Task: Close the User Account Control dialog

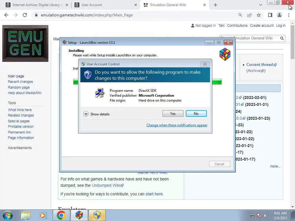Action: coord(205,64)
